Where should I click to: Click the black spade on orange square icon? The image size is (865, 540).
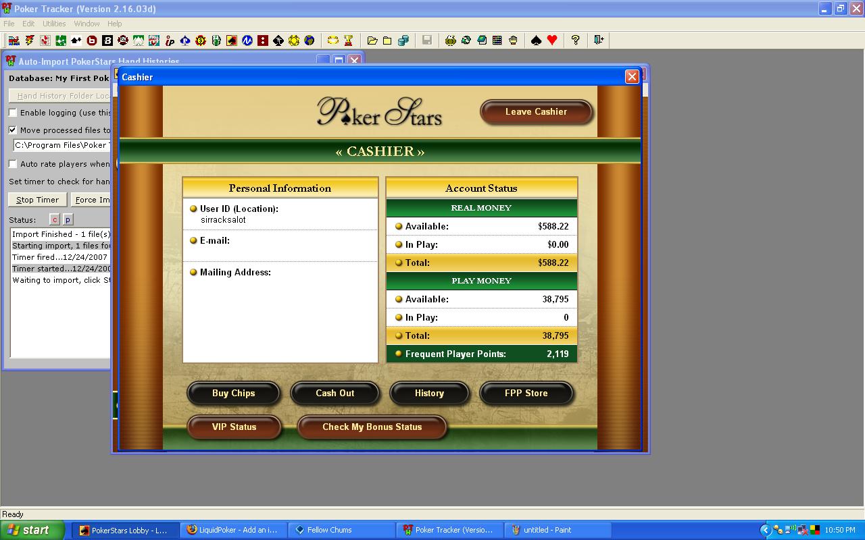pos(232,40)
